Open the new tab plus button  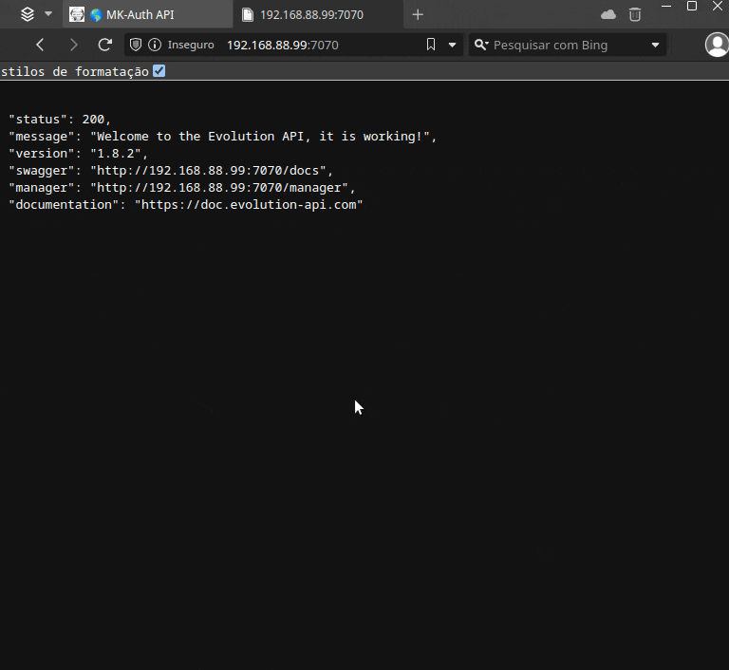(418, 14)
